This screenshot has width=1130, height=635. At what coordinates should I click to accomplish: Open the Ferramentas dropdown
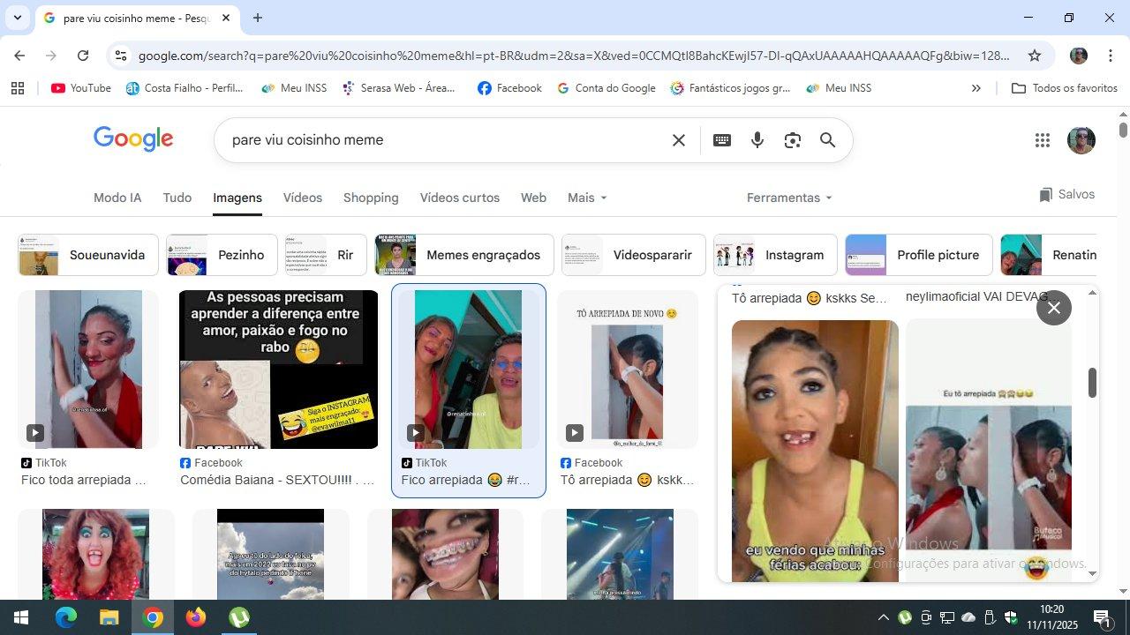[x=789, y=198]
